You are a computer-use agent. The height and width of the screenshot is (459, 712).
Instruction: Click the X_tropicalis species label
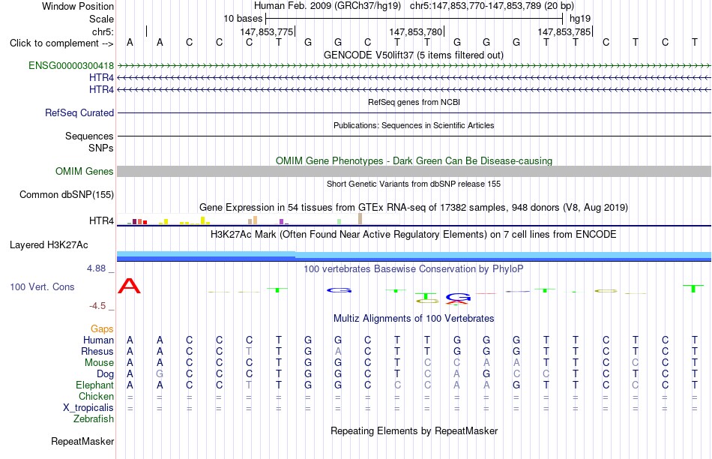tap(88, 408)
